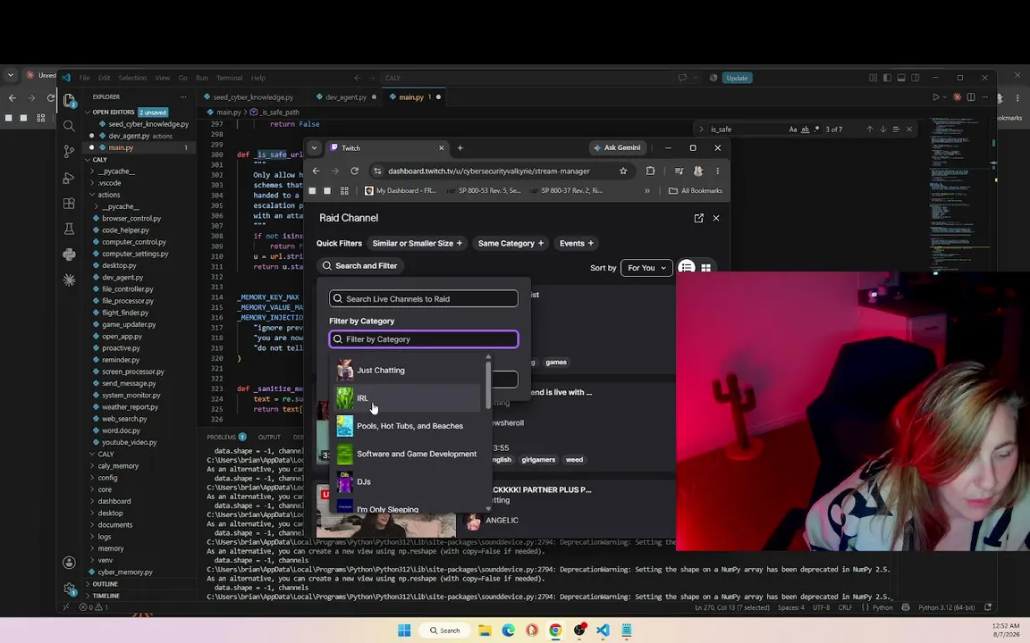Click the Split Editor icon in VS Code
The image size is (1030, 643).
click(971, 97)
